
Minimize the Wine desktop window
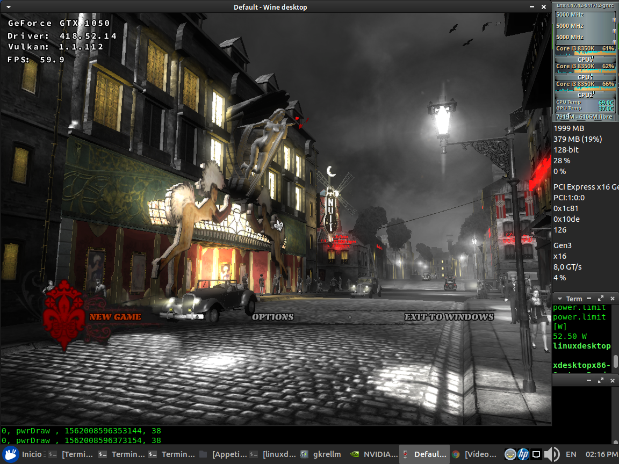click(x=532, y=6)
